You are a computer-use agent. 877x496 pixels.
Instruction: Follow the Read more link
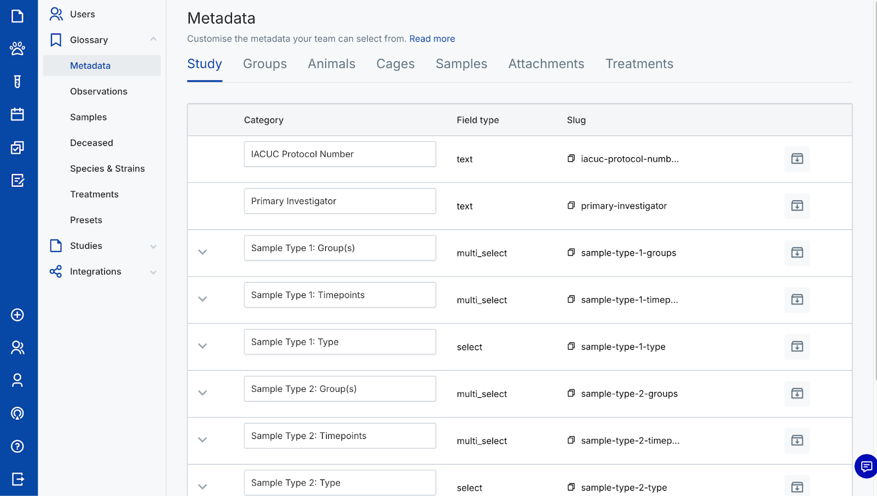[x=432, y=39]
